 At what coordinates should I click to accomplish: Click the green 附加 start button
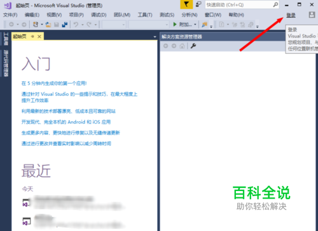(x=183, y=25)
